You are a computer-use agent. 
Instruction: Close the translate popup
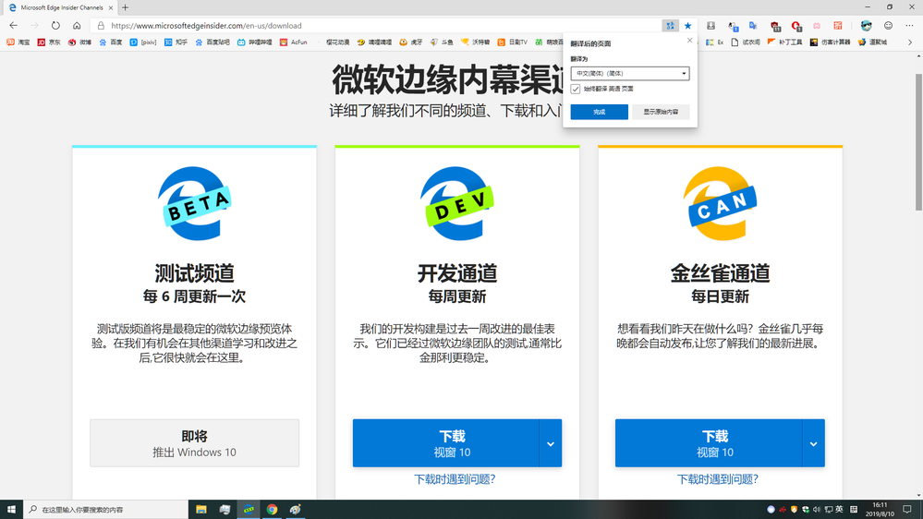pyautogui.click(x=690, y=41)
